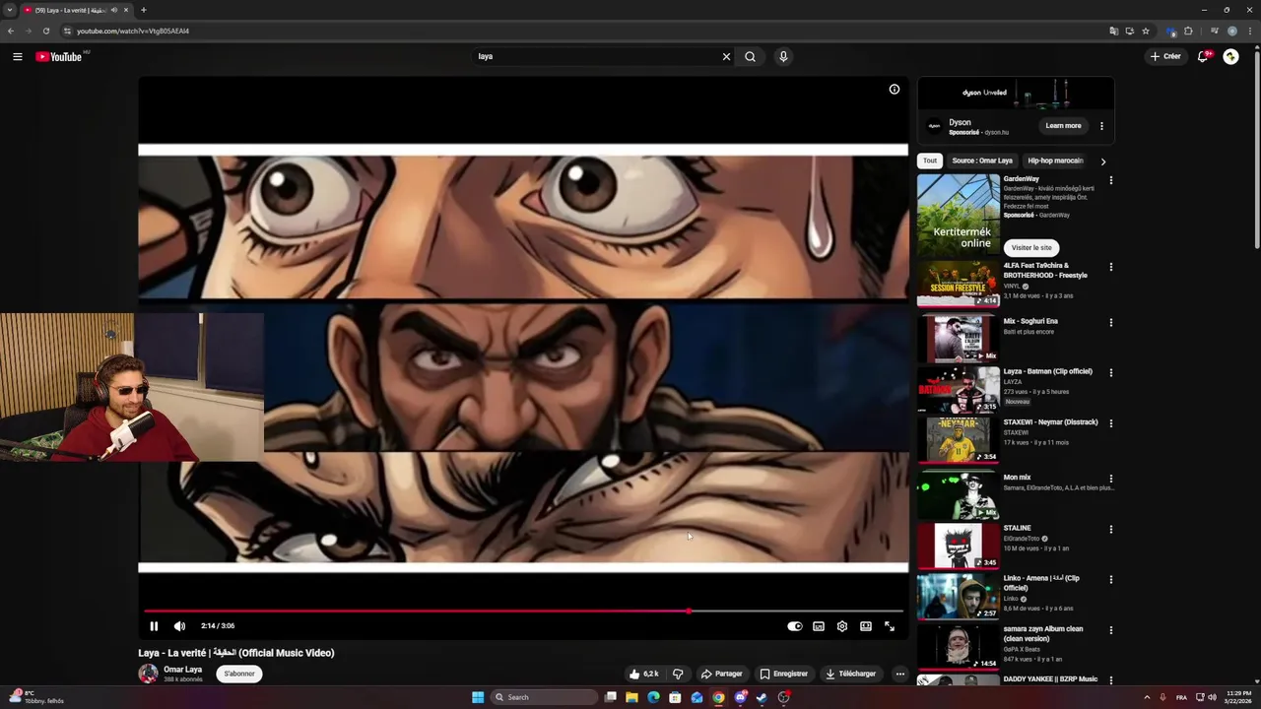Click the red progress bar scrubber handle

[x=689, y=612]
